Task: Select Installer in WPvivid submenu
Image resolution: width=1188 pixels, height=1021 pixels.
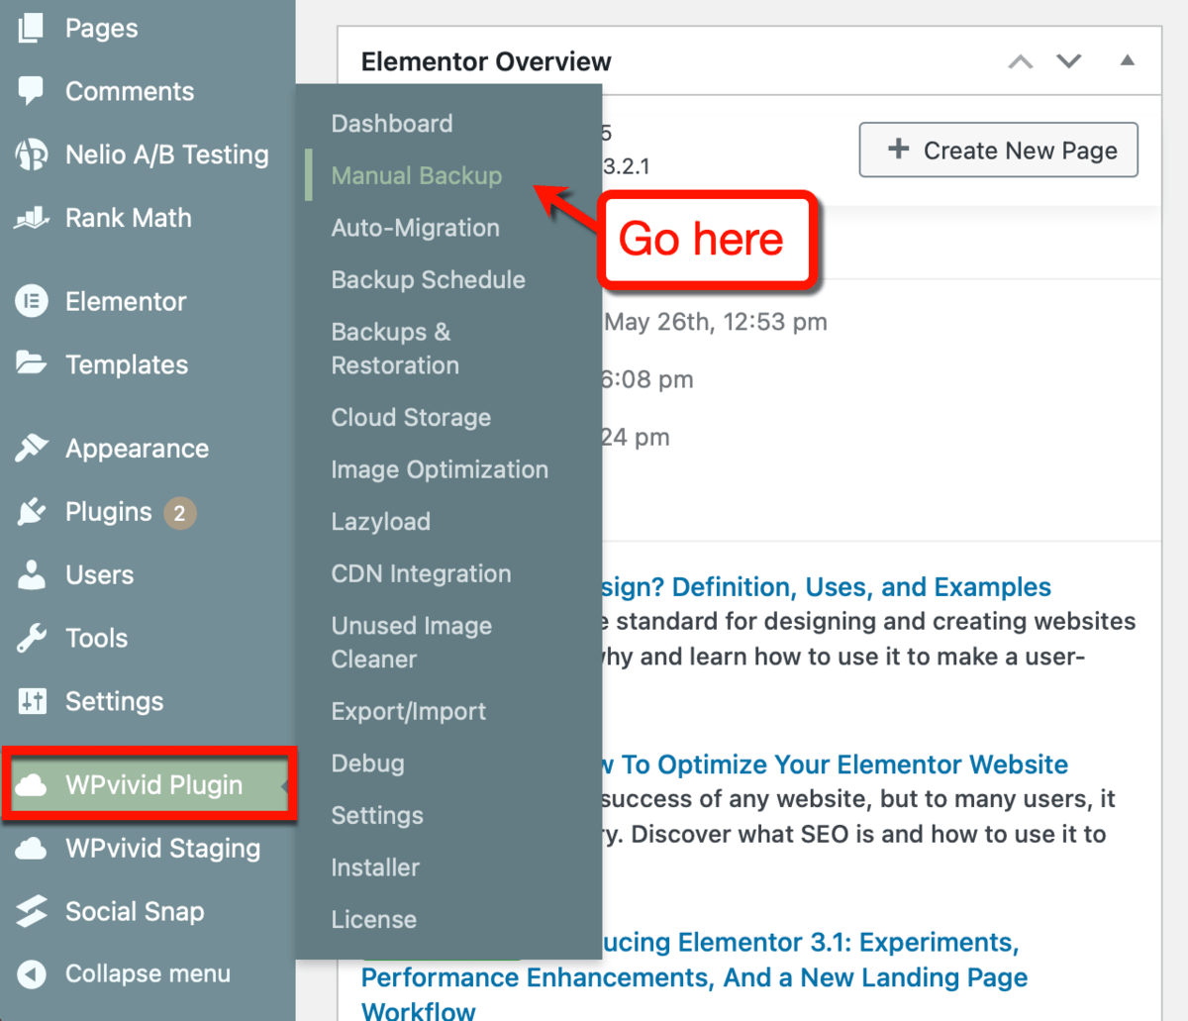Action: [x=375, y=868]
